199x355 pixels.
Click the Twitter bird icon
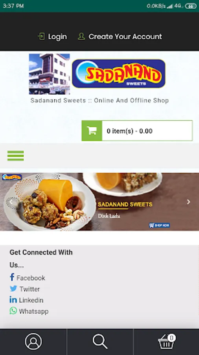pyautogui.click(x=13, y=289)
